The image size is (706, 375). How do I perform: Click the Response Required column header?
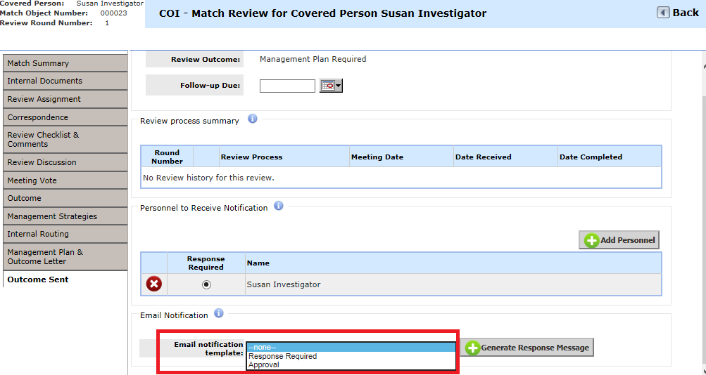click(x=206, y=263)
